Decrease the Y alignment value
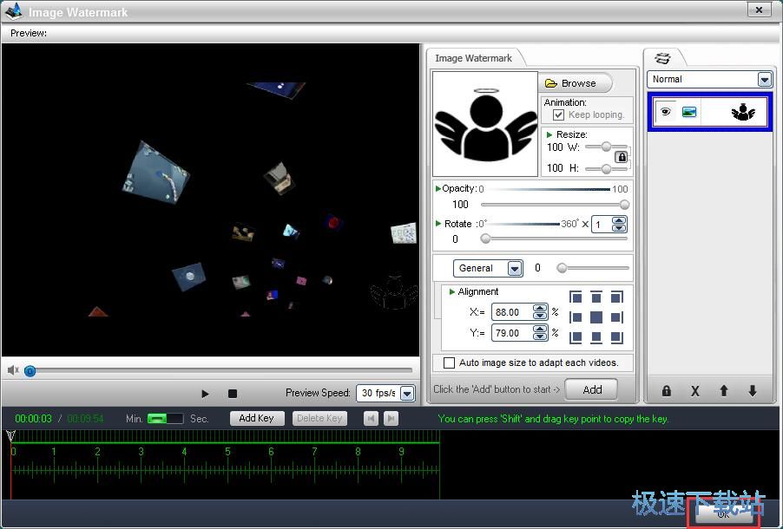 [539, 336]
